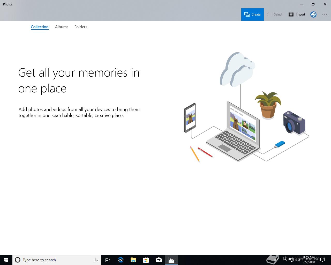Open the three-dot See more menu
Screen dimensions: 331x265
tap(325, 15)
